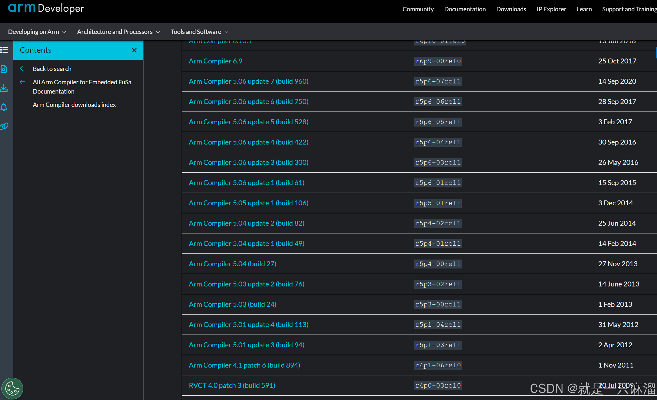Viewport: 657px width, 400px height.
Task: Expand Architecture and Processors dropdown
Action: pos(118,32)
